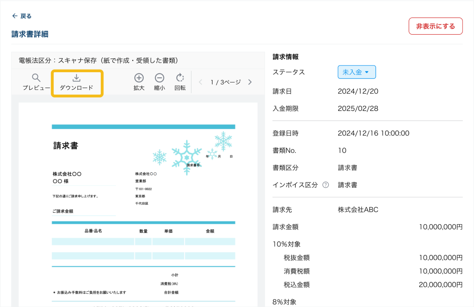Viewport: 474px width, 307px height.
Task: Click the 請求日 date 2024/12/20
Action: pos(358,91)
